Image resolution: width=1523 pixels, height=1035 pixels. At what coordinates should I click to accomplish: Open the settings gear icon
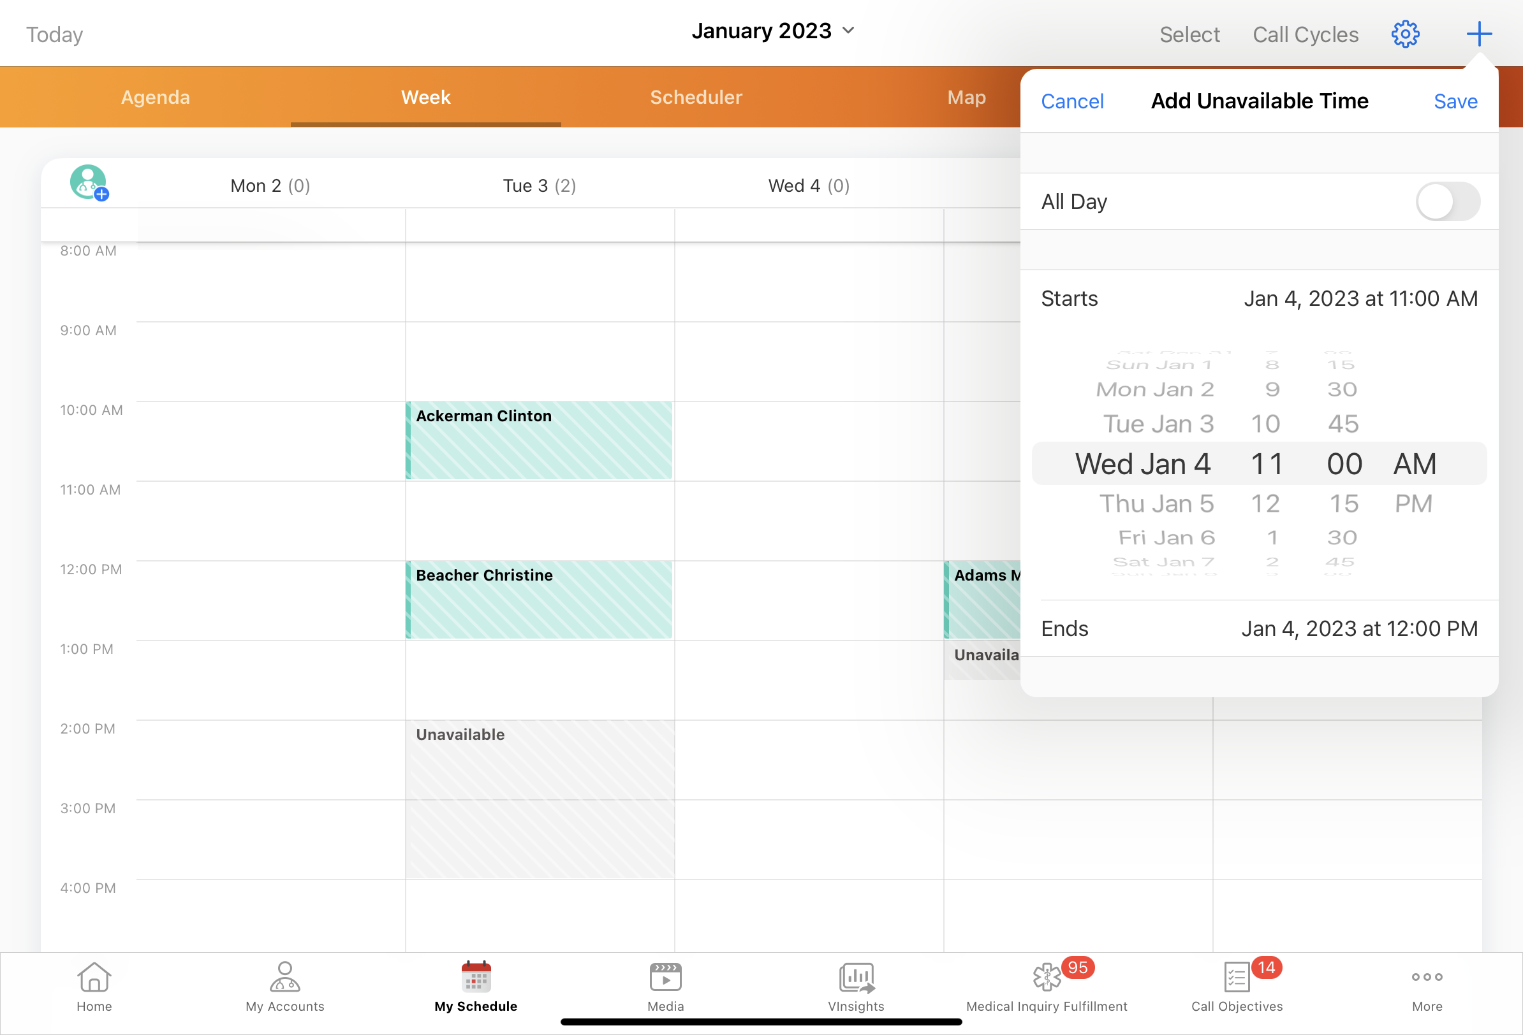tap(1404, 34)
